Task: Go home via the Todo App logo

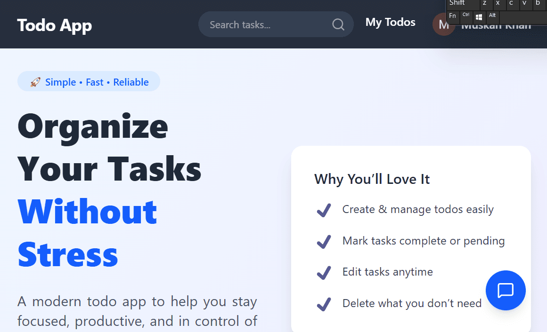Action: (x=55, y=25)
